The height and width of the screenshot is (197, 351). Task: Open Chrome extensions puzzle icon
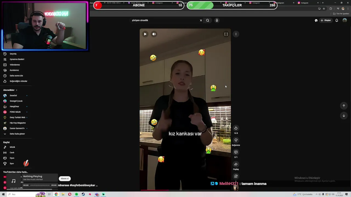point(331,8)
